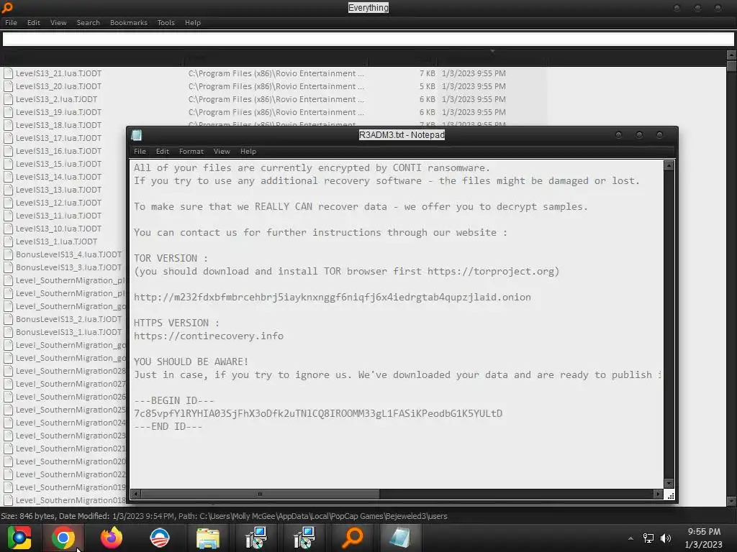
Task: Select file LevelS13_21.lua.TJODT
Action: pyautogui.click(x=58, y=73)
